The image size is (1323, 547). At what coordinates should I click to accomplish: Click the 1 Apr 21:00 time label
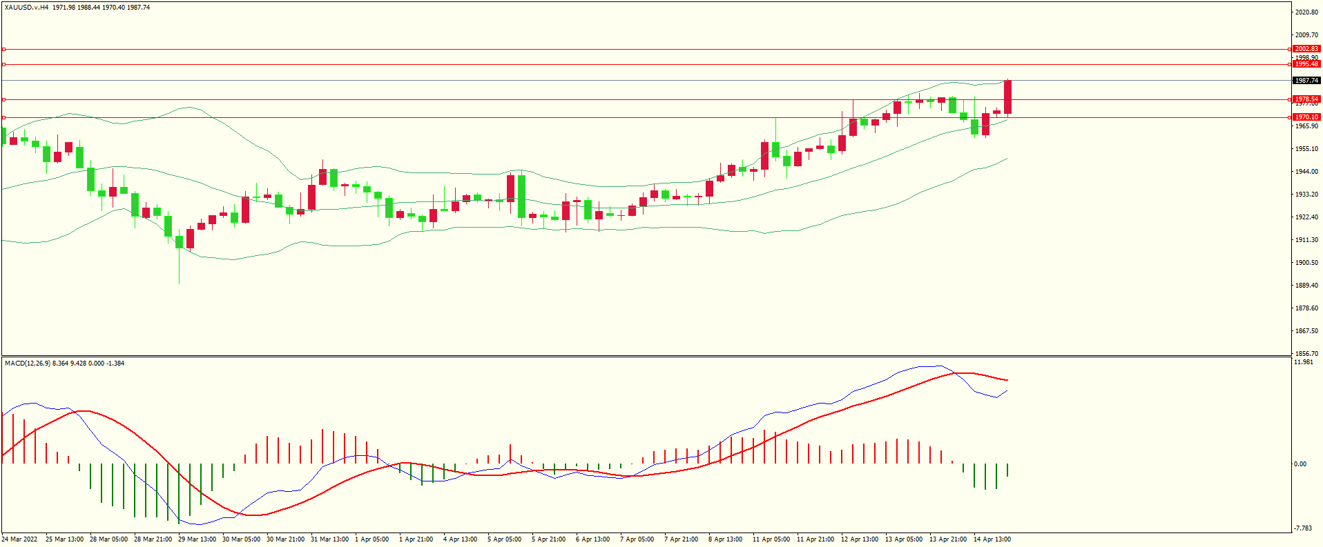tap(416, 539)
